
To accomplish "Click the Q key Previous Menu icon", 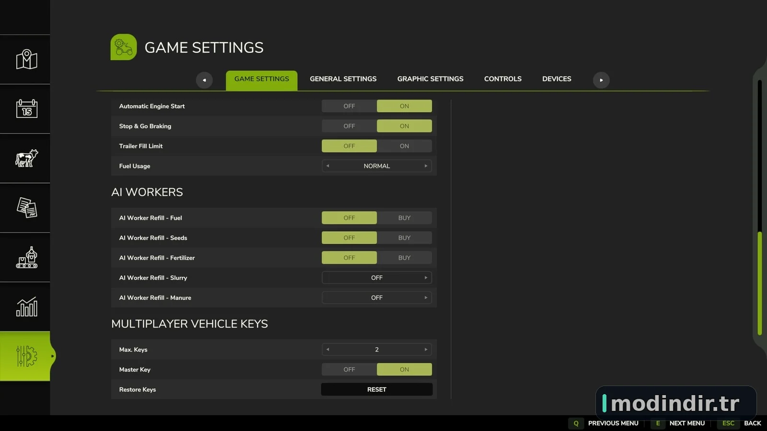I will [576, 423].
